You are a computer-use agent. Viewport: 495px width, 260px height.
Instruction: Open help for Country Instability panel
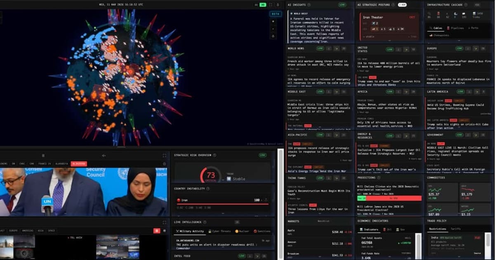208,189
